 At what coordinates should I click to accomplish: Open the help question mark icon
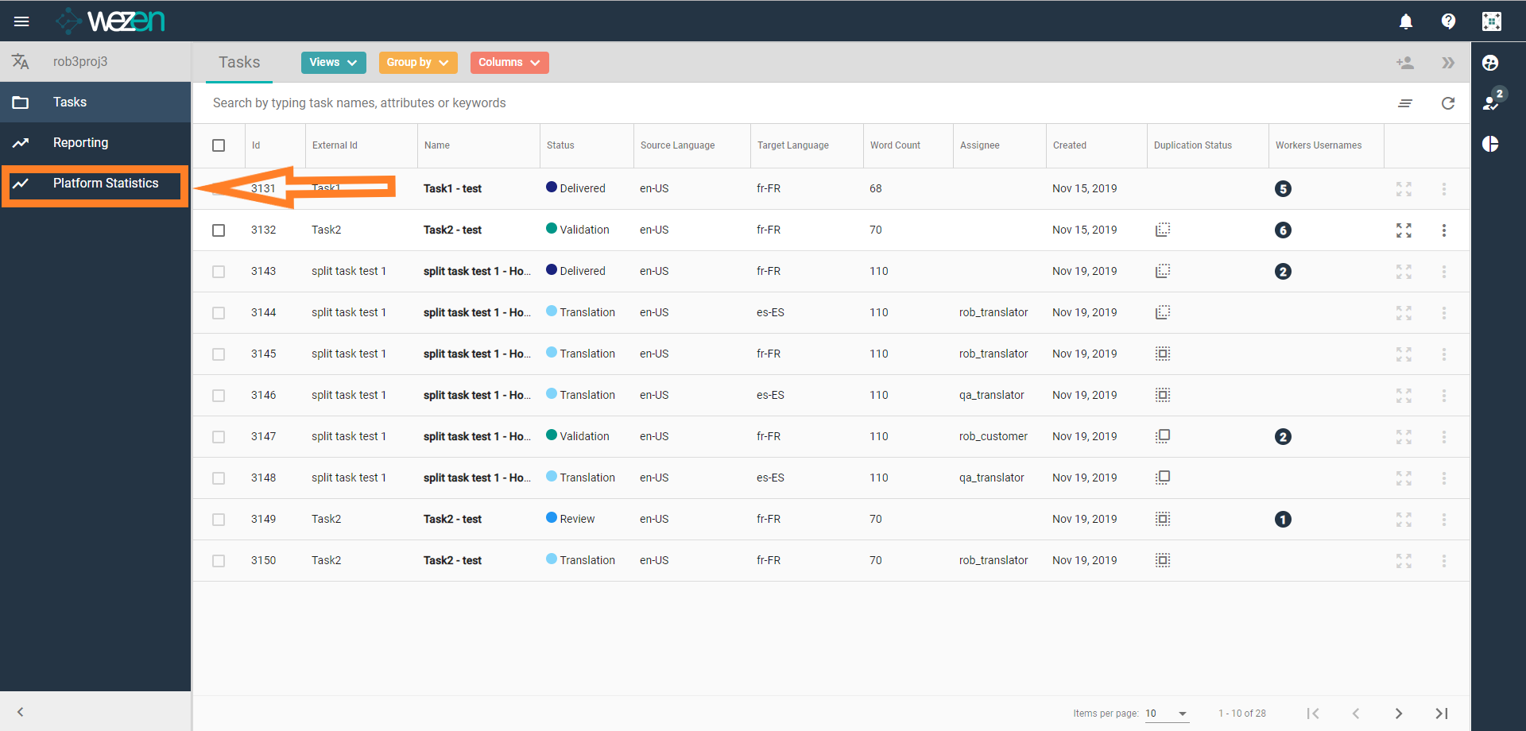coord(1448,21)
